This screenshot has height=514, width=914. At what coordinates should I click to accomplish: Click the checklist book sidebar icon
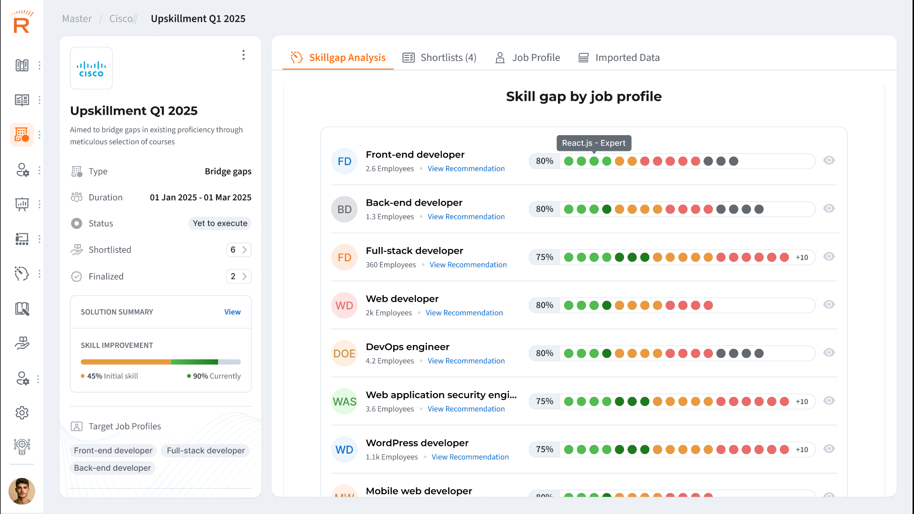coord(22,100)
